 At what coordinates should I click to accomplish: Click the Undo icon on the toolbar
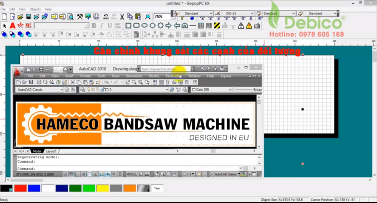(x=106, y=16)
